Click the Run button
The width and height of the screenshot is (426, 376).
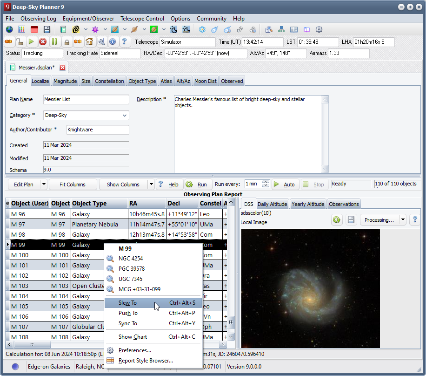click(x=197, y=185)
